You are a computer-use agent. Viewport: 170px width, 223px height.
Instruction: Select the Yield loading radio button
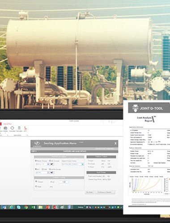point(36,186)
